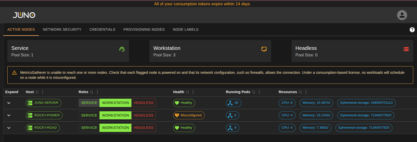Click the CPU: 4 chip for ROCKY-ROAD
The image size is (417, 142).
point(287,128)
